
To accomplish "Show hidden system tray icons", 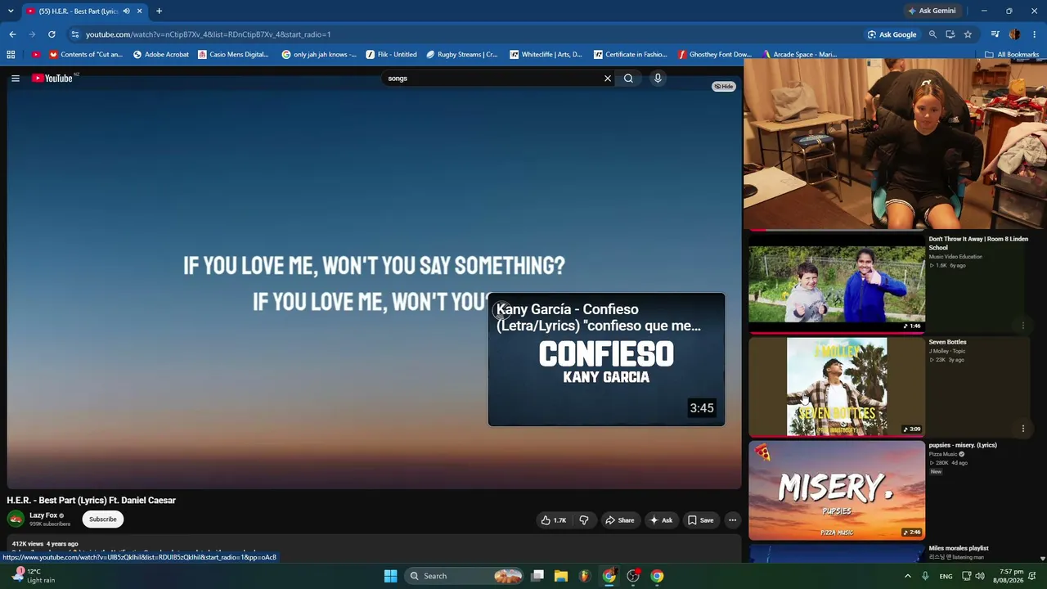I will pos(907,576).
